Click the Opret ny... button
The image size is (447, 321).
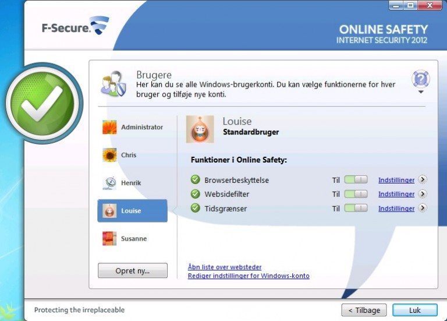(x=133, y=270)
